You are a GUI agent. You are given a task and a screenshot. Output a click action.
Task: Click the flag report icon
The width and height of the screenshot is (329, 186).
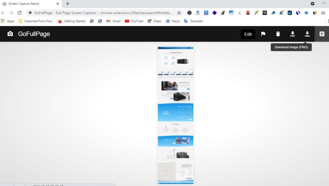click(263, 34)
